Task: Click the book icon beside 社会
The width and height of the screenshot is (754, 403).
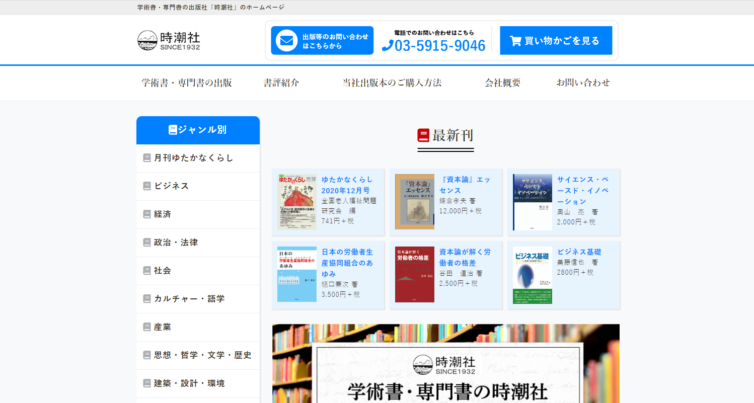Action: (x=147, y=271)
